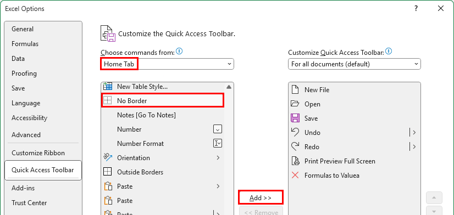Select the Number command text
The height and width of the screenshot is (215, 454).
[129, 129]
